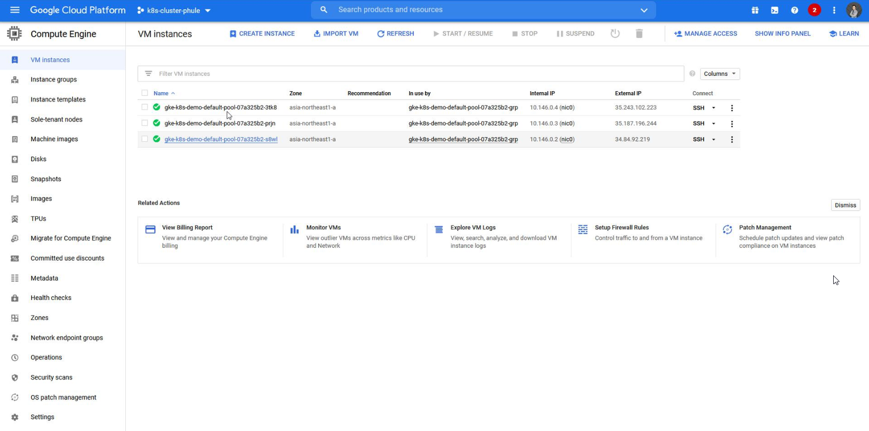
Task: Toggle the select-all instances checkbox
Action: pyautogui.click(x=145, y=93)
